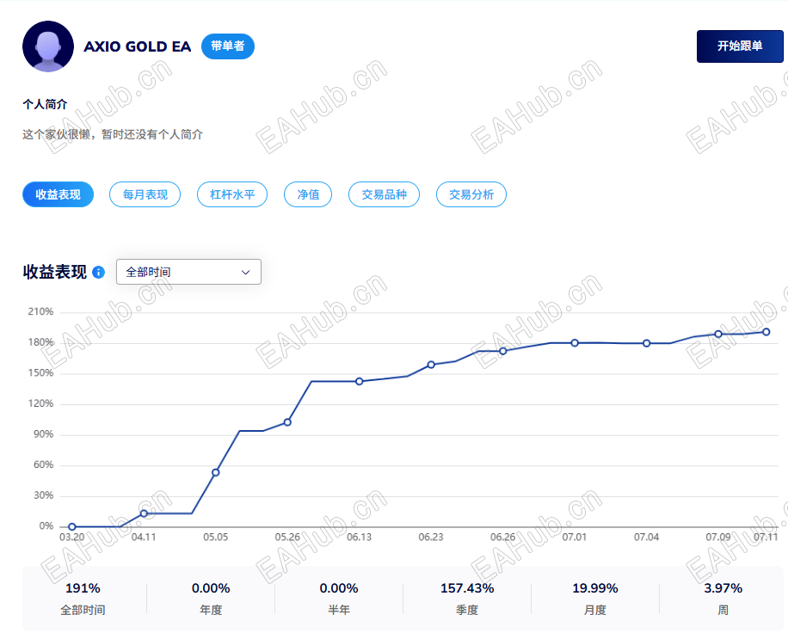Click the chart data point at 07.11
This screenshot has height=633, width=788.
(766, 332)
